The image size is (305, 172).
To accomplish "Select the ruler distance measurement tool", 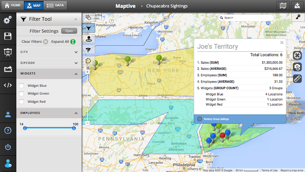I will [297, 78].
